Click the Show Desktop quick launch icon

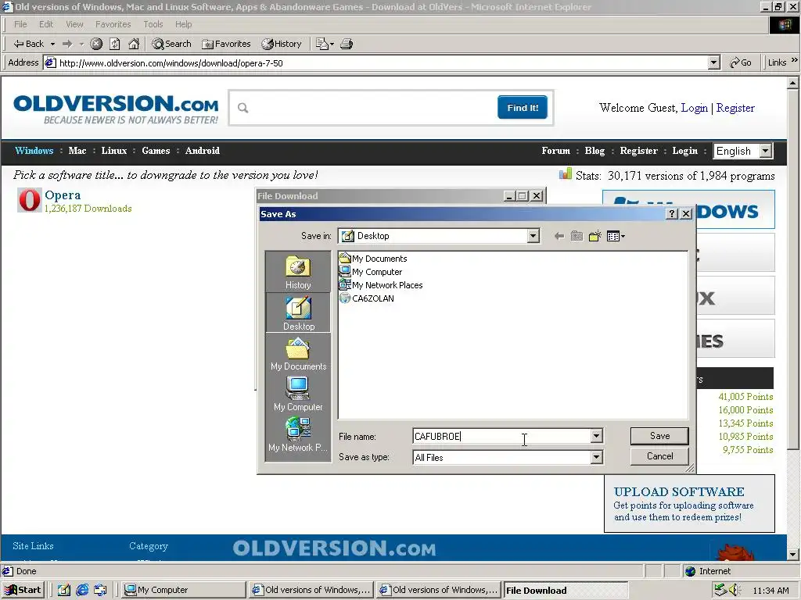click(64, 590)
